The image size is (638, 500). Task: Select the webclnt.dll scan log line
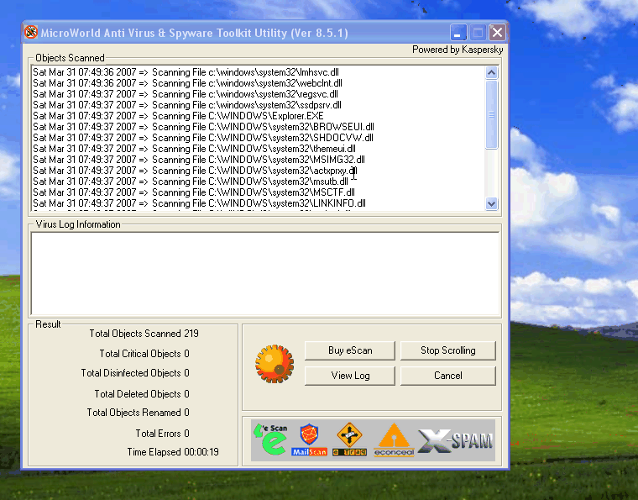[x=187, y=83]
